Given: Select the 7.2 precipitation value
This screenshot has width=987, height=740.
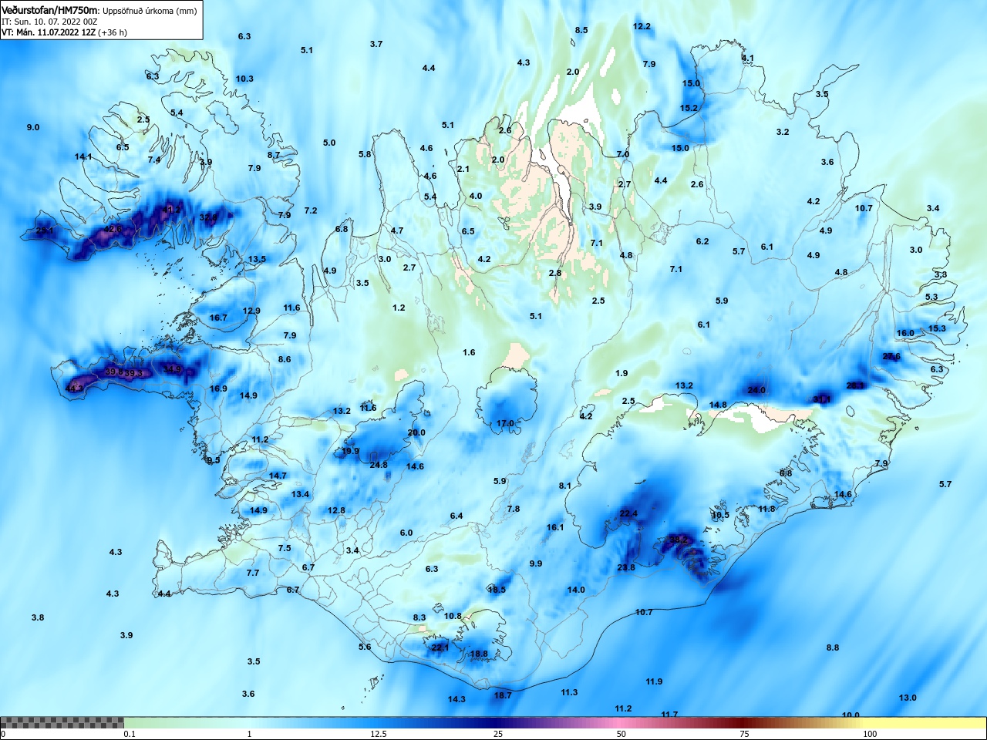Looking at the screenshot, I should (311, 210).
